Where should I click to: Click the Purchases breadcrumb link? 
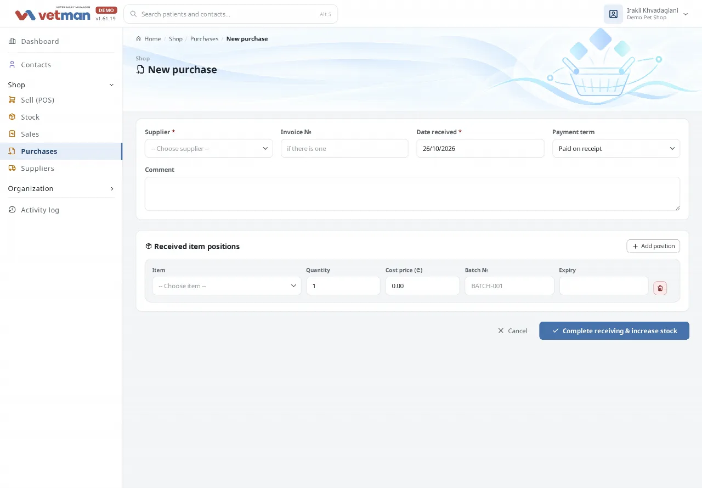(204, 39)
